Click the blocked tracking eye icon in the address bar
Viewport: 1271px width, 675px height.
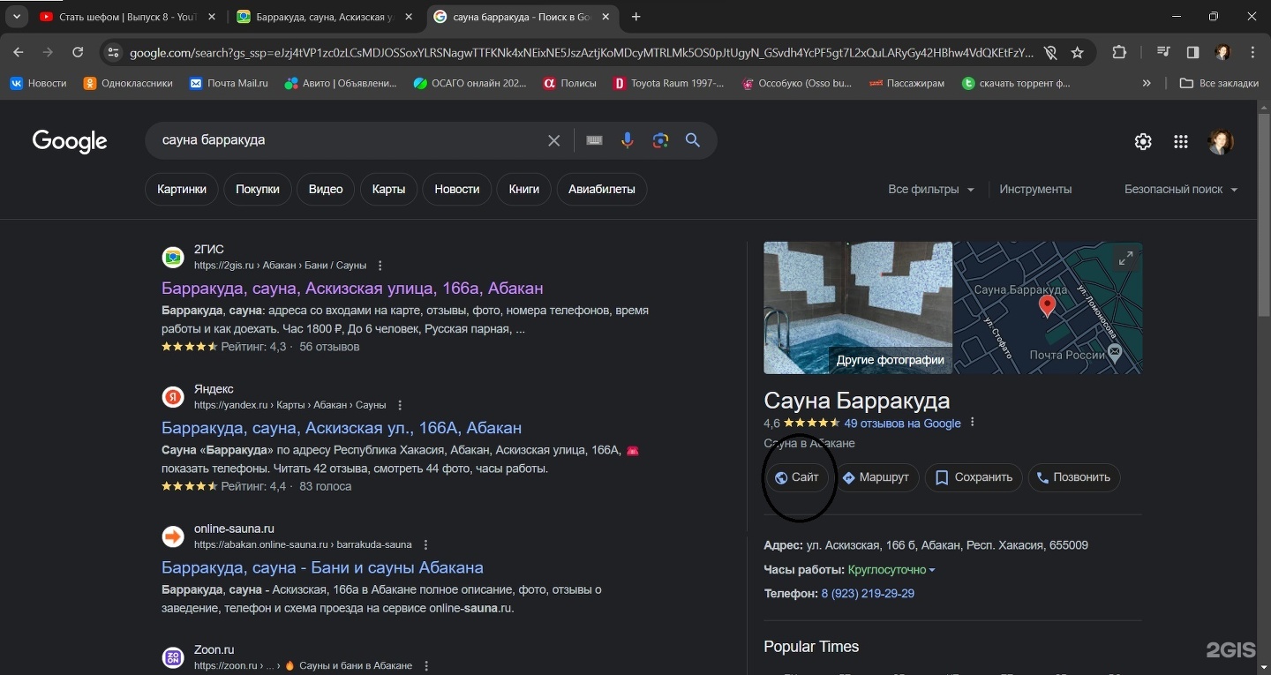(x=1050, y=53)
